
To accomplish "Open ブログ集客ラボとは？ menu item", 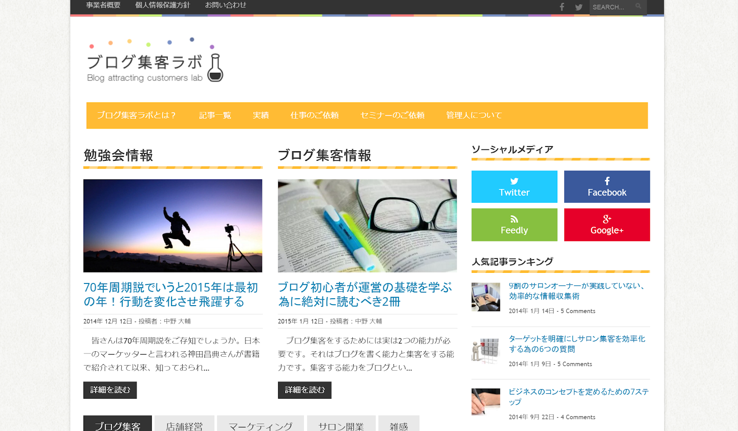I will (137, 115).
